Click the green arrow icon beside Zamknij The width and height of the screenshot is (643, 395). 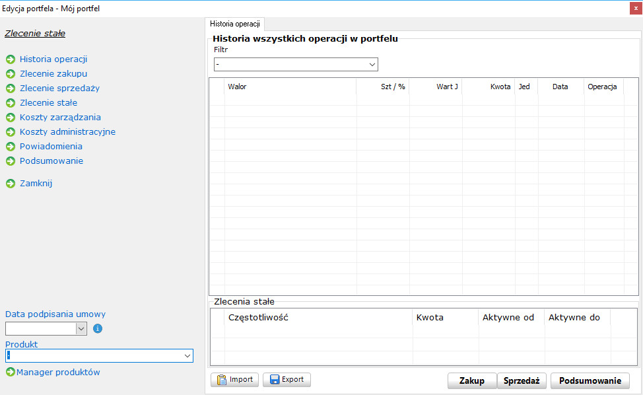(x=11, y=184)
